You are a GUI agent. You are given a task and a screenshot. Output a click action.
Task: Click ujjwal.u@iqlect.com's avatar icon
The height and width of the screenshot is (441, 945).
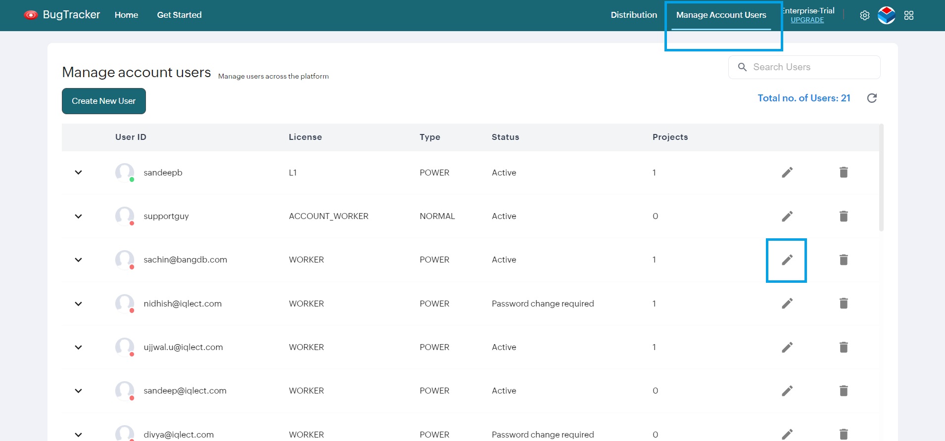[x=125, y=347]
